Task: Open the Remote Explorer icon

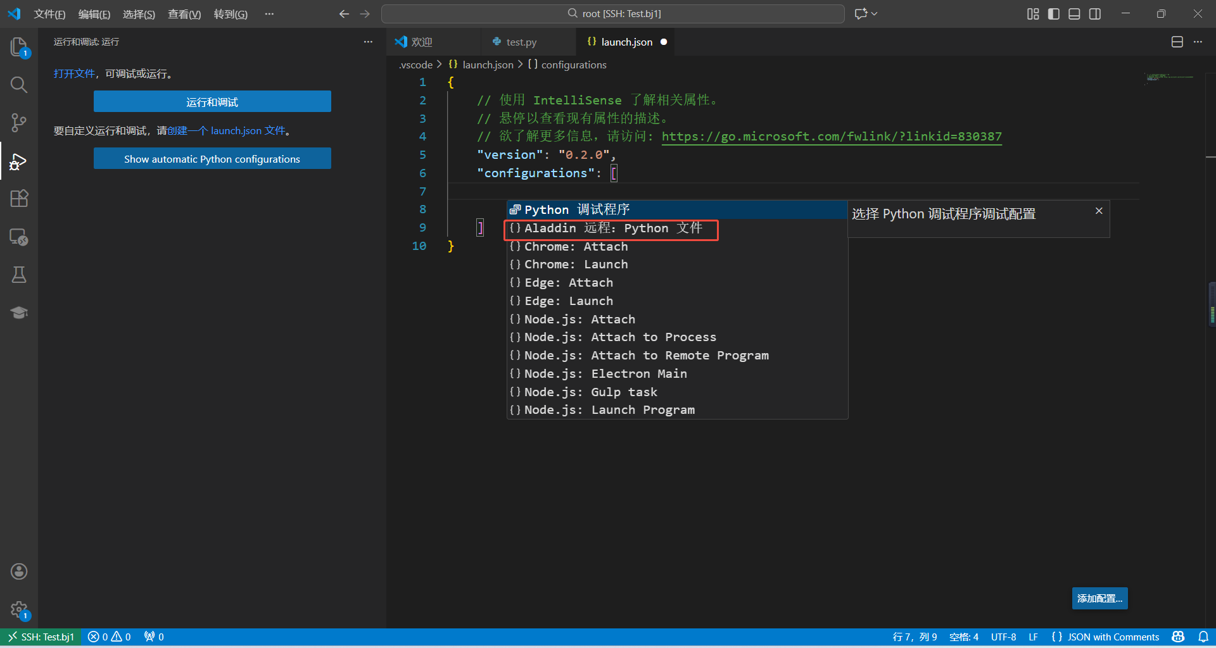Action: 19,237
